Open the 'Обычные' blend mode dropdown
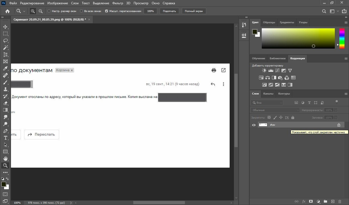The height and width of the screenshot is (205, 349). 275,110
